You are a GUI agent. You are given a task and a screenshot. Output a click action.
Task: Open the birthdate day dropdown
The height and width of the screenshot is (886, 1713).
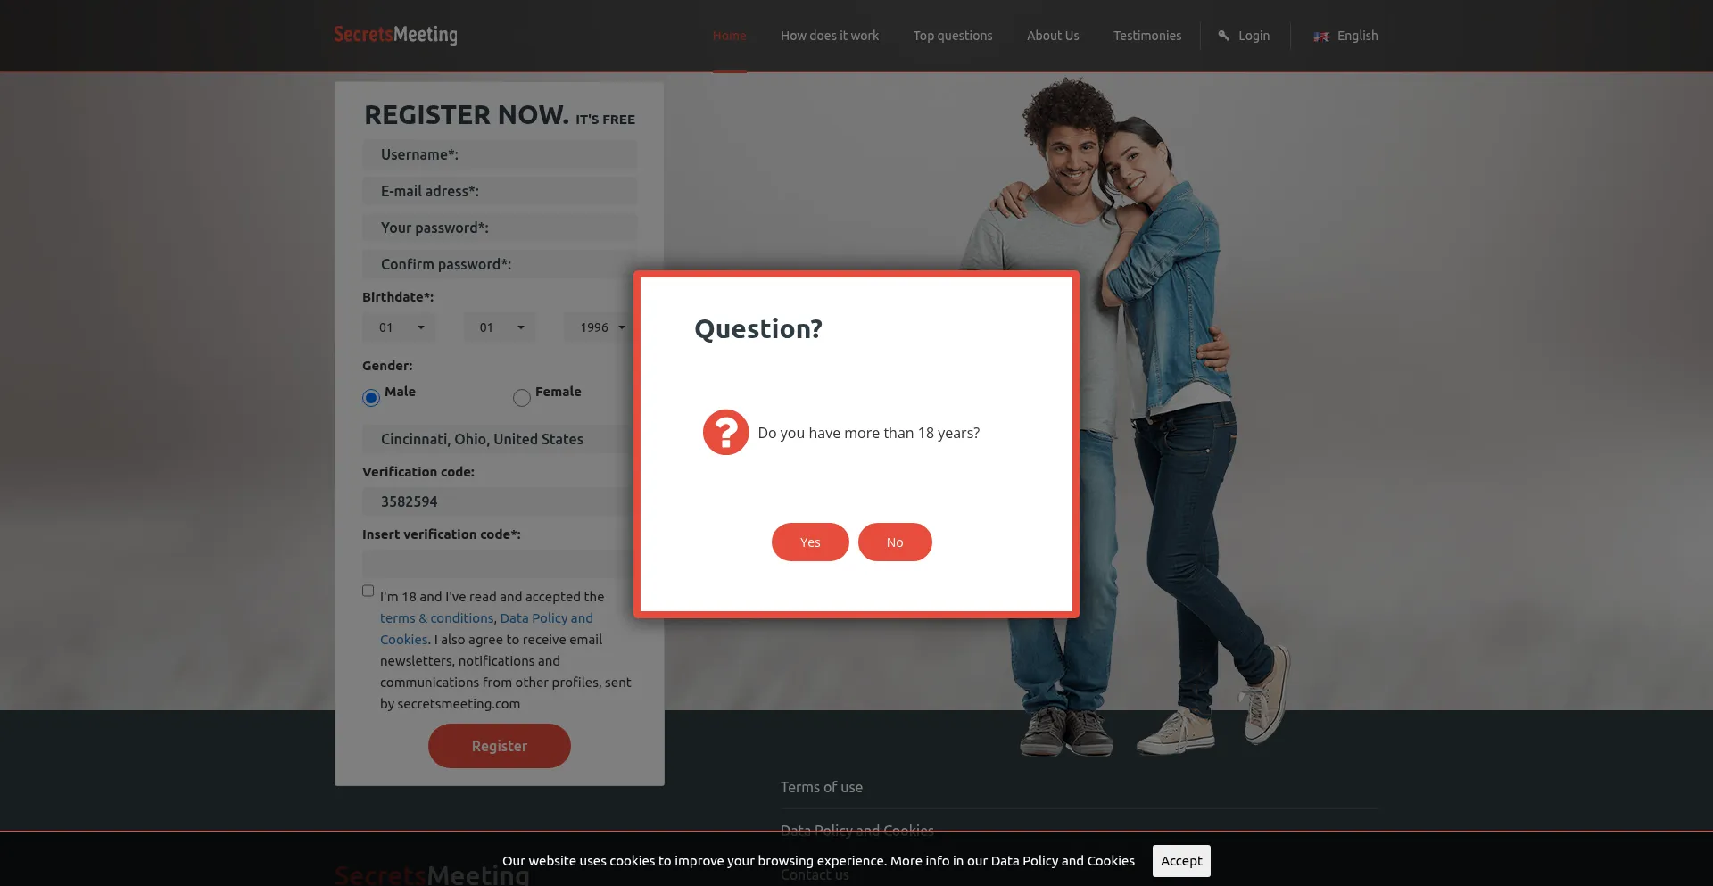pos(399,327)
